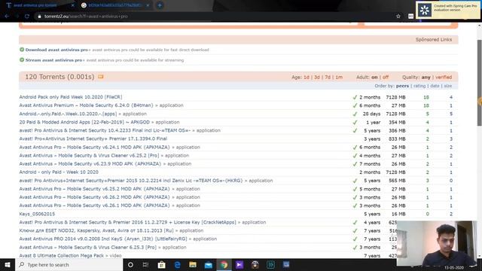Viewport: 482px width, 271px height.
Task: Open Task View on taskbar
Action: click(145, 264)
